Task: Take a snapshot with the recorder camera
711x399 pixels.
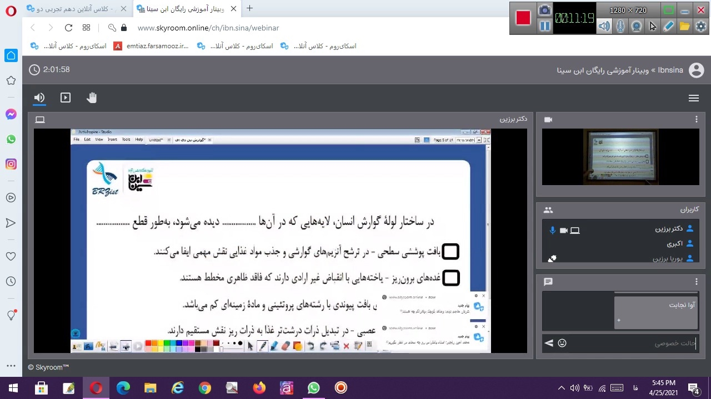Action: 545,10
